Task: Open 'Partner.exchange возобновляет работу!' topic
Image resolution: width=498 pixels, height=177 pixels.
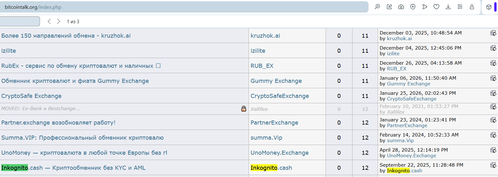Action: click(58, 122)
